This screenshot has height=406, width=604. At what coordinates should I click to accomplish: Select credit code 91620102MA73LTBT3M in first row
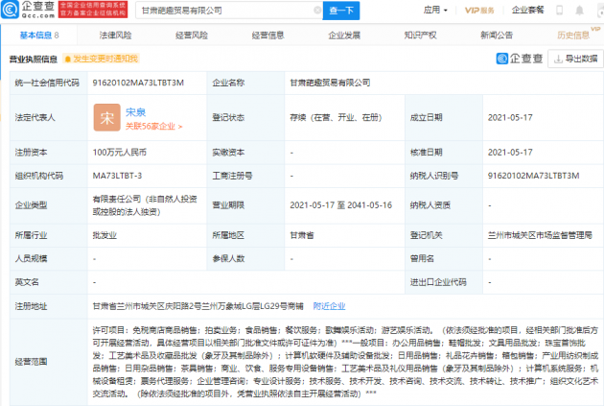(x=138, y=83)
